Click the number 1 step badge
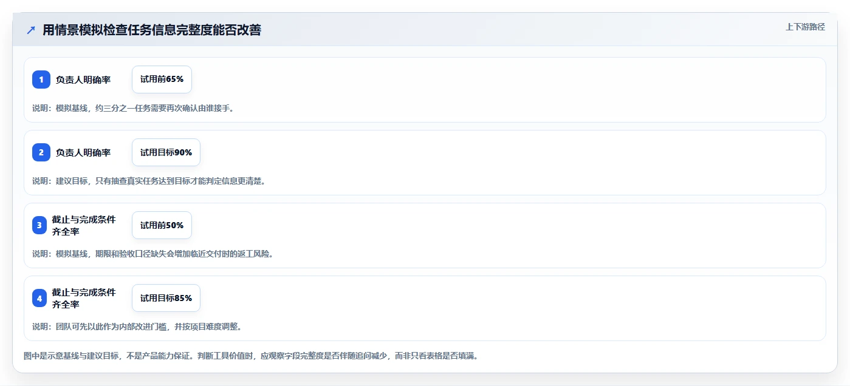 (41, 80)
